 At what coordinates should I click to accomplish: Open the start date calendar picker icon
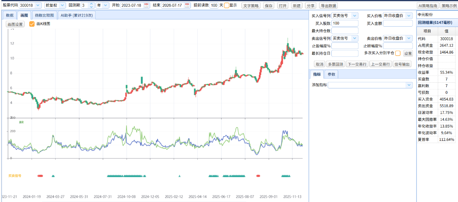[x=146, y=5]
